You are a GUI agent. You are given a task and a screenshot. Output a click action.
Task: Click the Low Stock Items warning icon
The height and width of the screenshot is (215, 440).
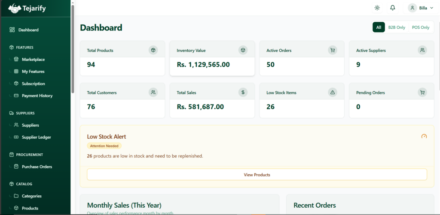(333, 92)
